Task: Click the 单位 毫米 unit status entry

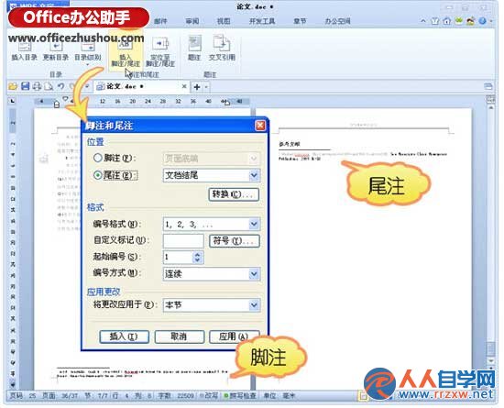Action: click(x=279, y=396)
